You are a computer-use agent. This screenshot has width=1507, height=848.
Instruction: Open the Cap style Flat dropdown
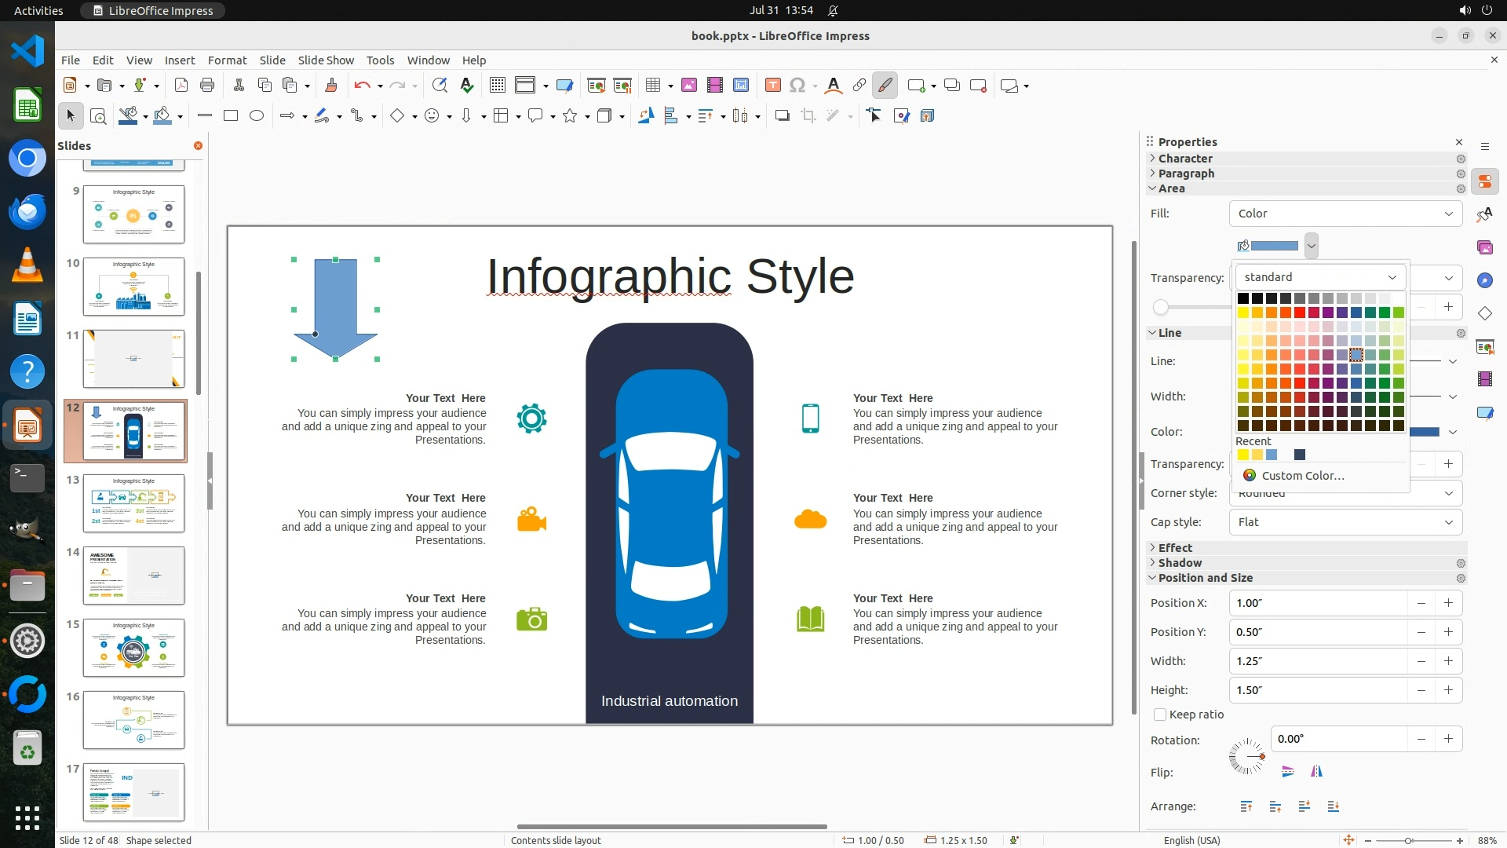click(x=1345, y=522)
